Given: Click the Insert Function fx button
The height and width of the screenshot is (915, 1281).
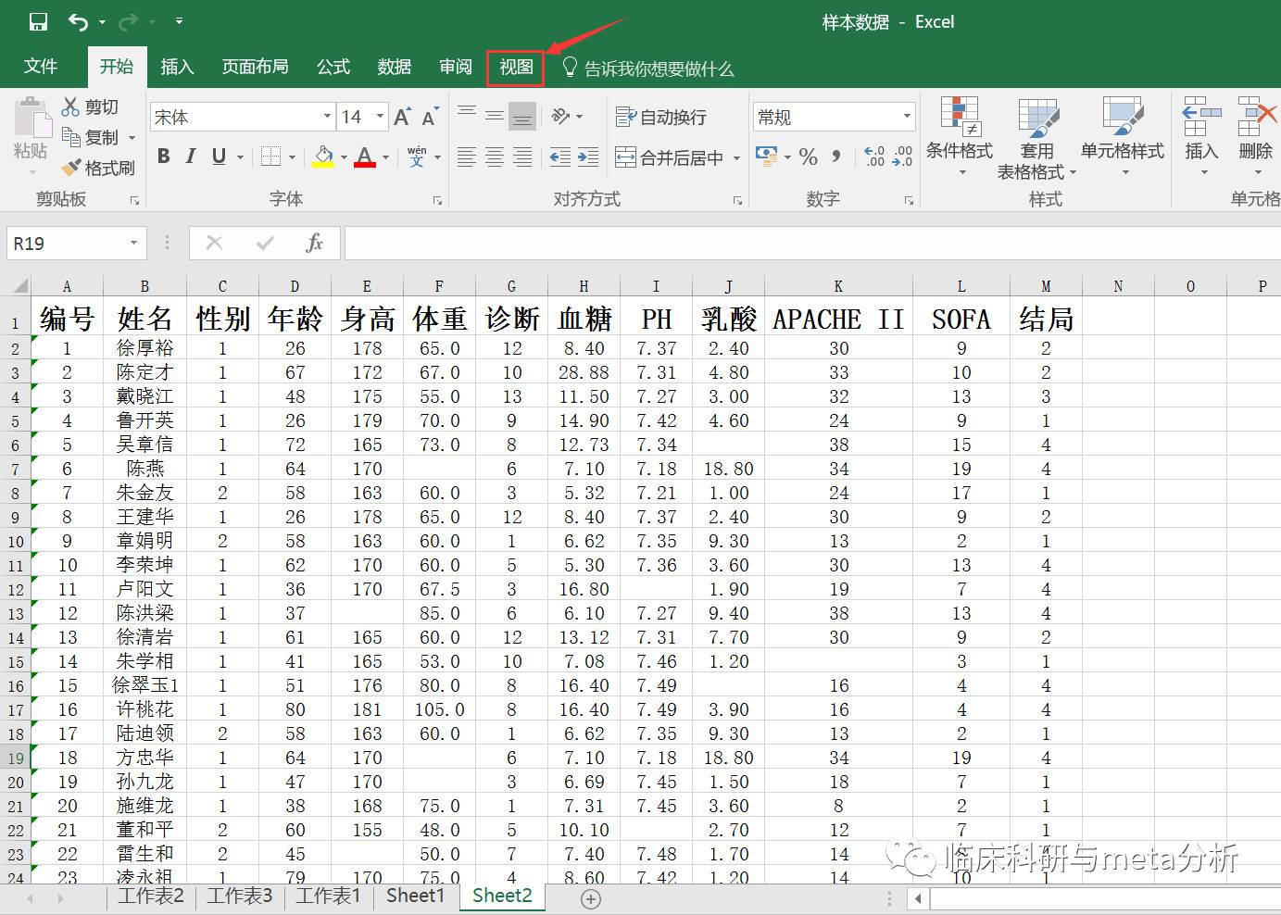Looking at the screenshot, I should (314, 243).
